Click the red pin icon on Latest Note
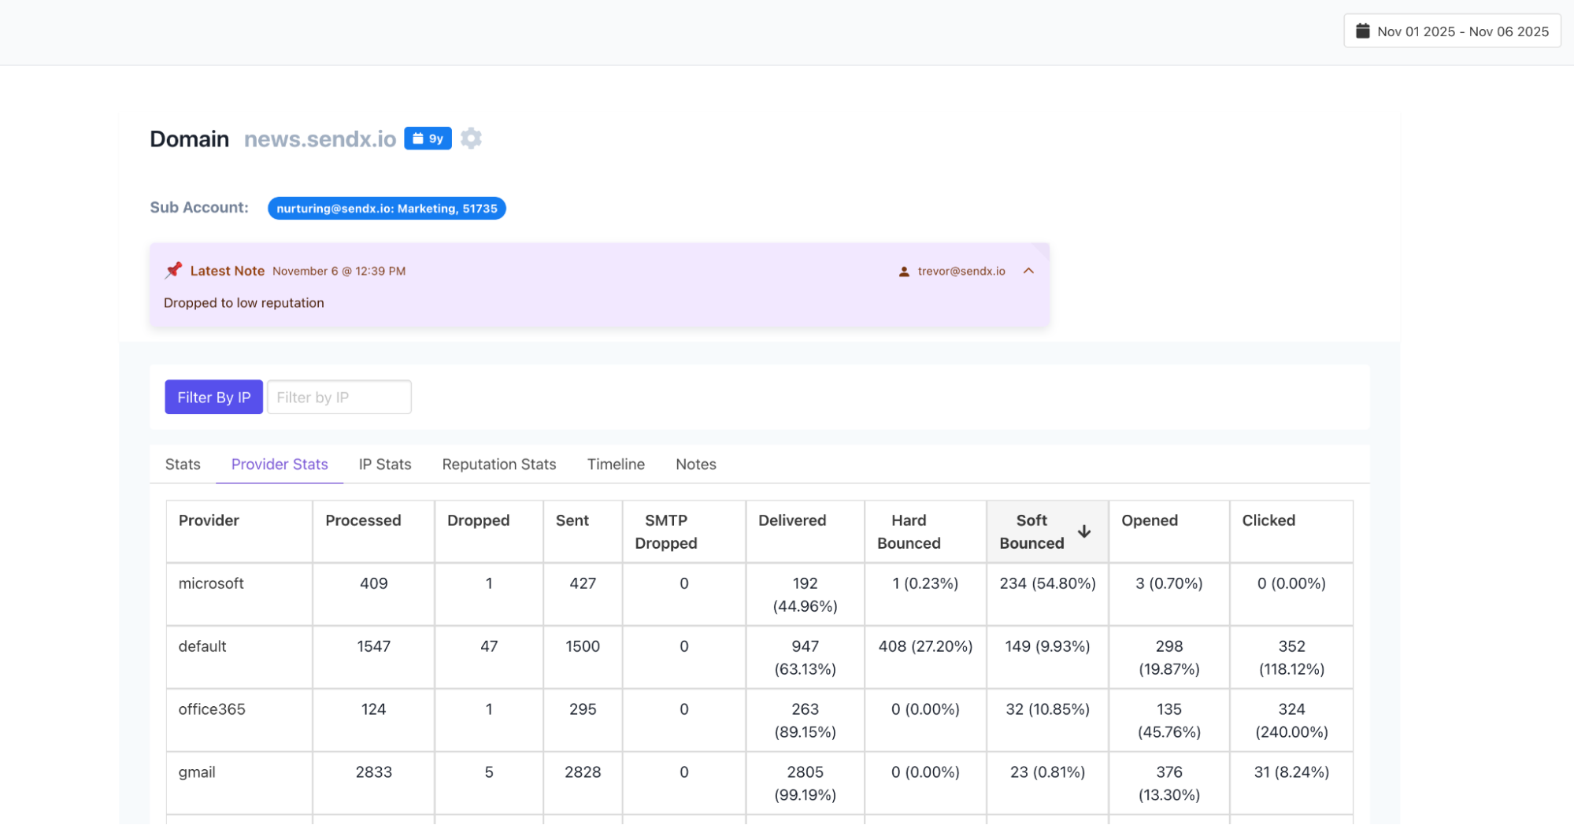 tap(173, 271)
